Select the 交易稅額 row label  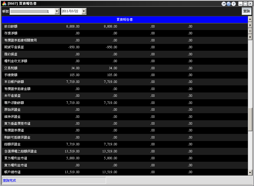click(x=11, y=68)
